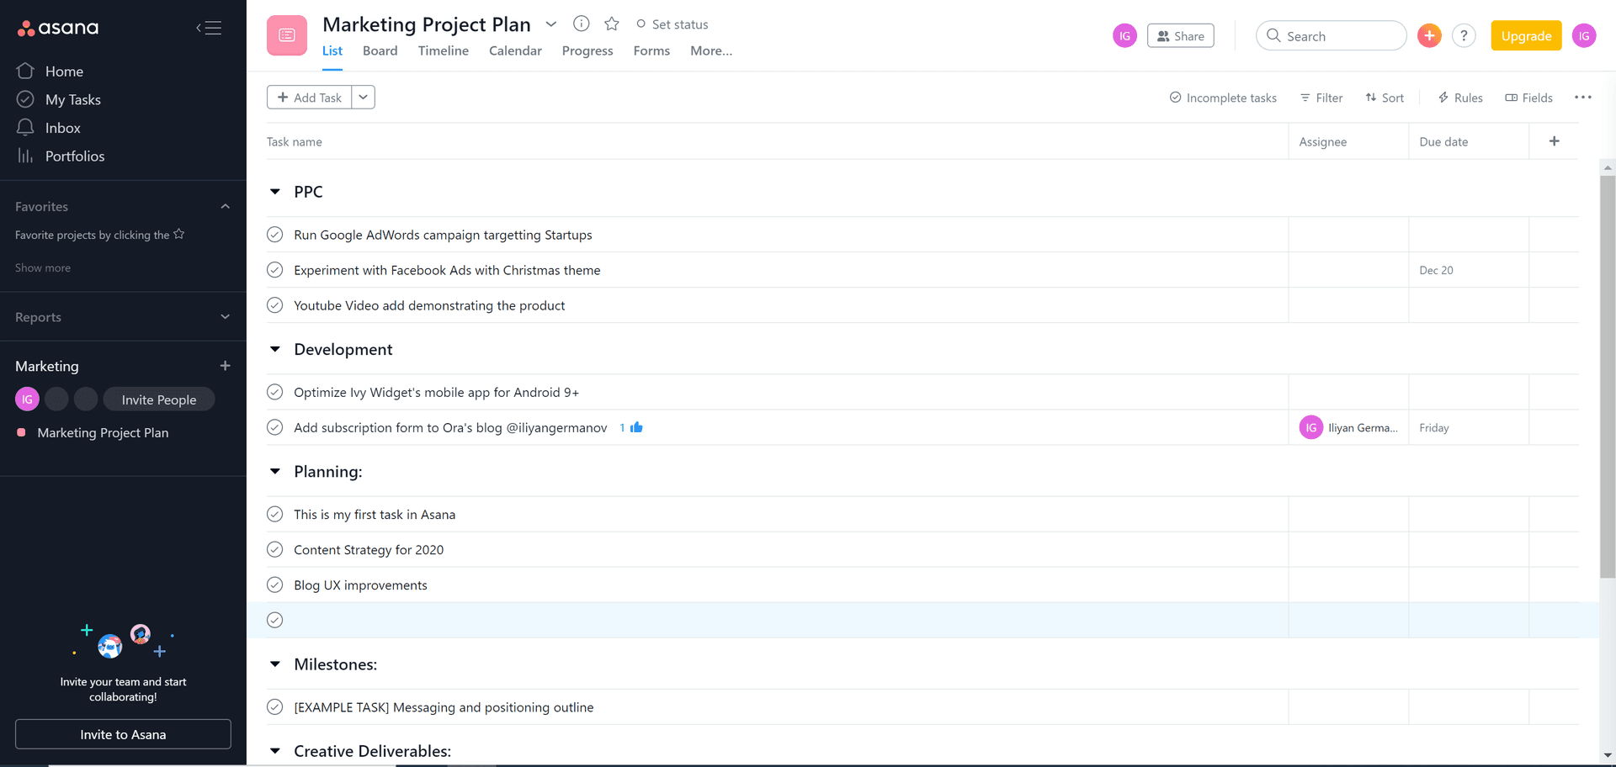Open the project title dropdown menu
Viewport: 1616px width, 767px height.
[x=551, y=24]
